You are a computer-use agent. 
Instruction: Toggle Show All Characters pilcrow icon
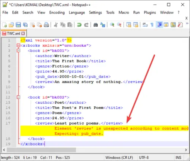tap(152, 25)
